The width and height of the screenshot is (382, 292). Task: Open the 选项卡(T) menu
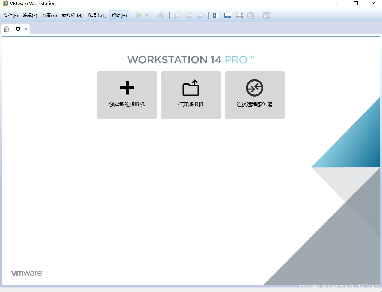(97, 16)
